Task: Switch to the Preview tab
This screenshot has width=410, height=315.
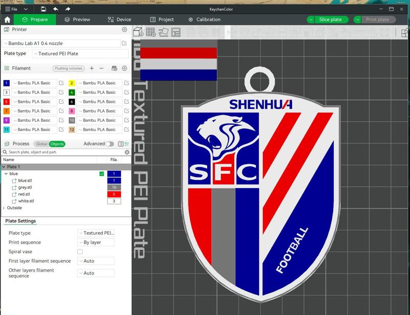Action: click(x=77, y=19)
